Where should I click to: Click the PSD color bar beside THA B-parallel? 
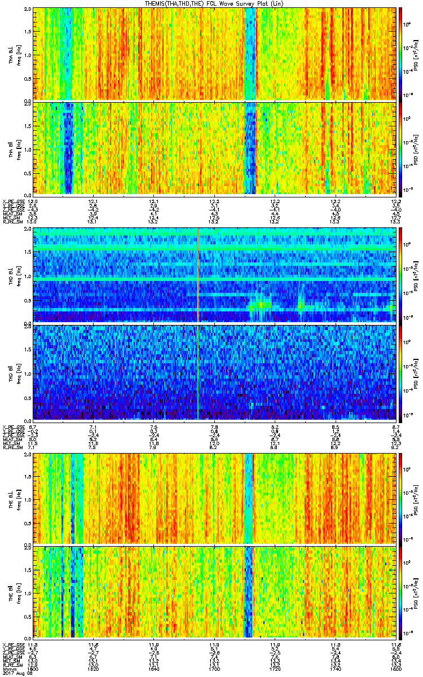[x=401, y=148]
